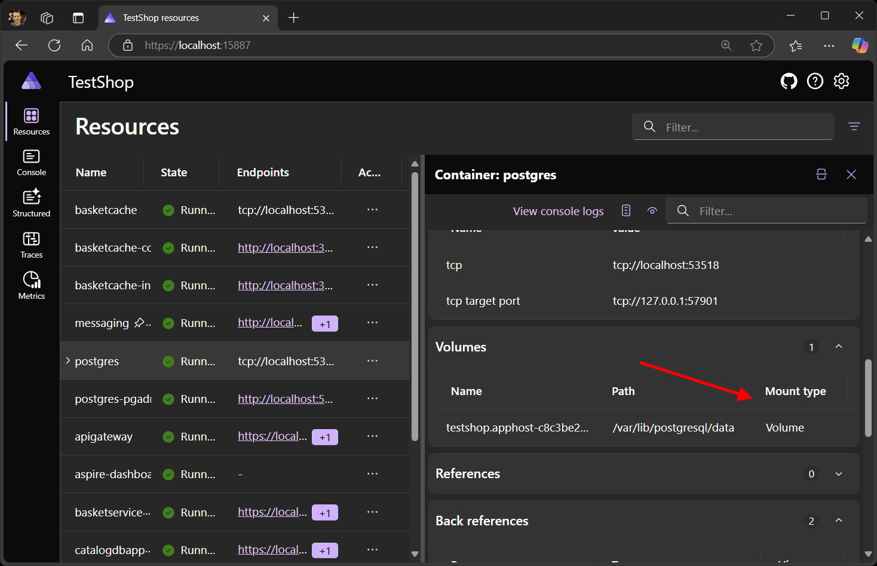This screenshot has width=877, height=566.
Task: Open the Console logs page
Action: [x=32, y=163]
